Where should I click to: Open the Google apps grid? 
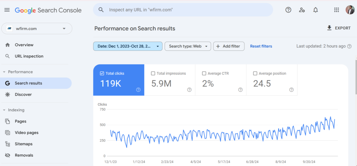coord(336,10)
